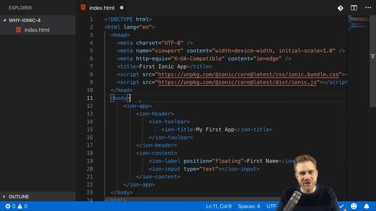The image size is (376, 211).
Task: Click the closing ion-content tag on line 21
Action: [x=158, y=177]
